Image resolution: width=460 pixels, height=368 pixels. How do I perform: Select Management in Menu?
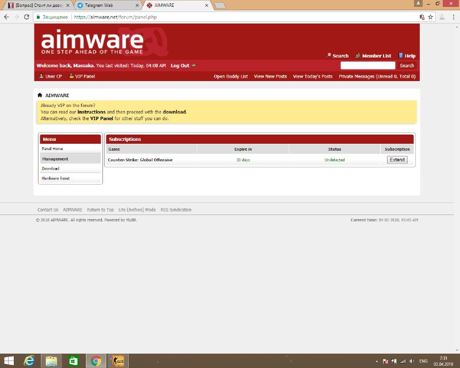[70, 159]
